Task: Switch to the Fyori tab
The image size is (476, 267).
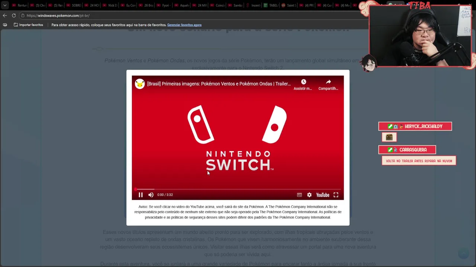Action: 164,5
